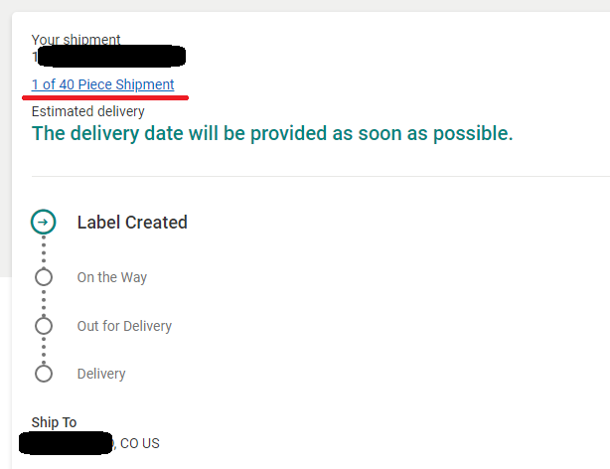
Task: Click the Delivery step circle marker
Action: [x=43, y=374]
